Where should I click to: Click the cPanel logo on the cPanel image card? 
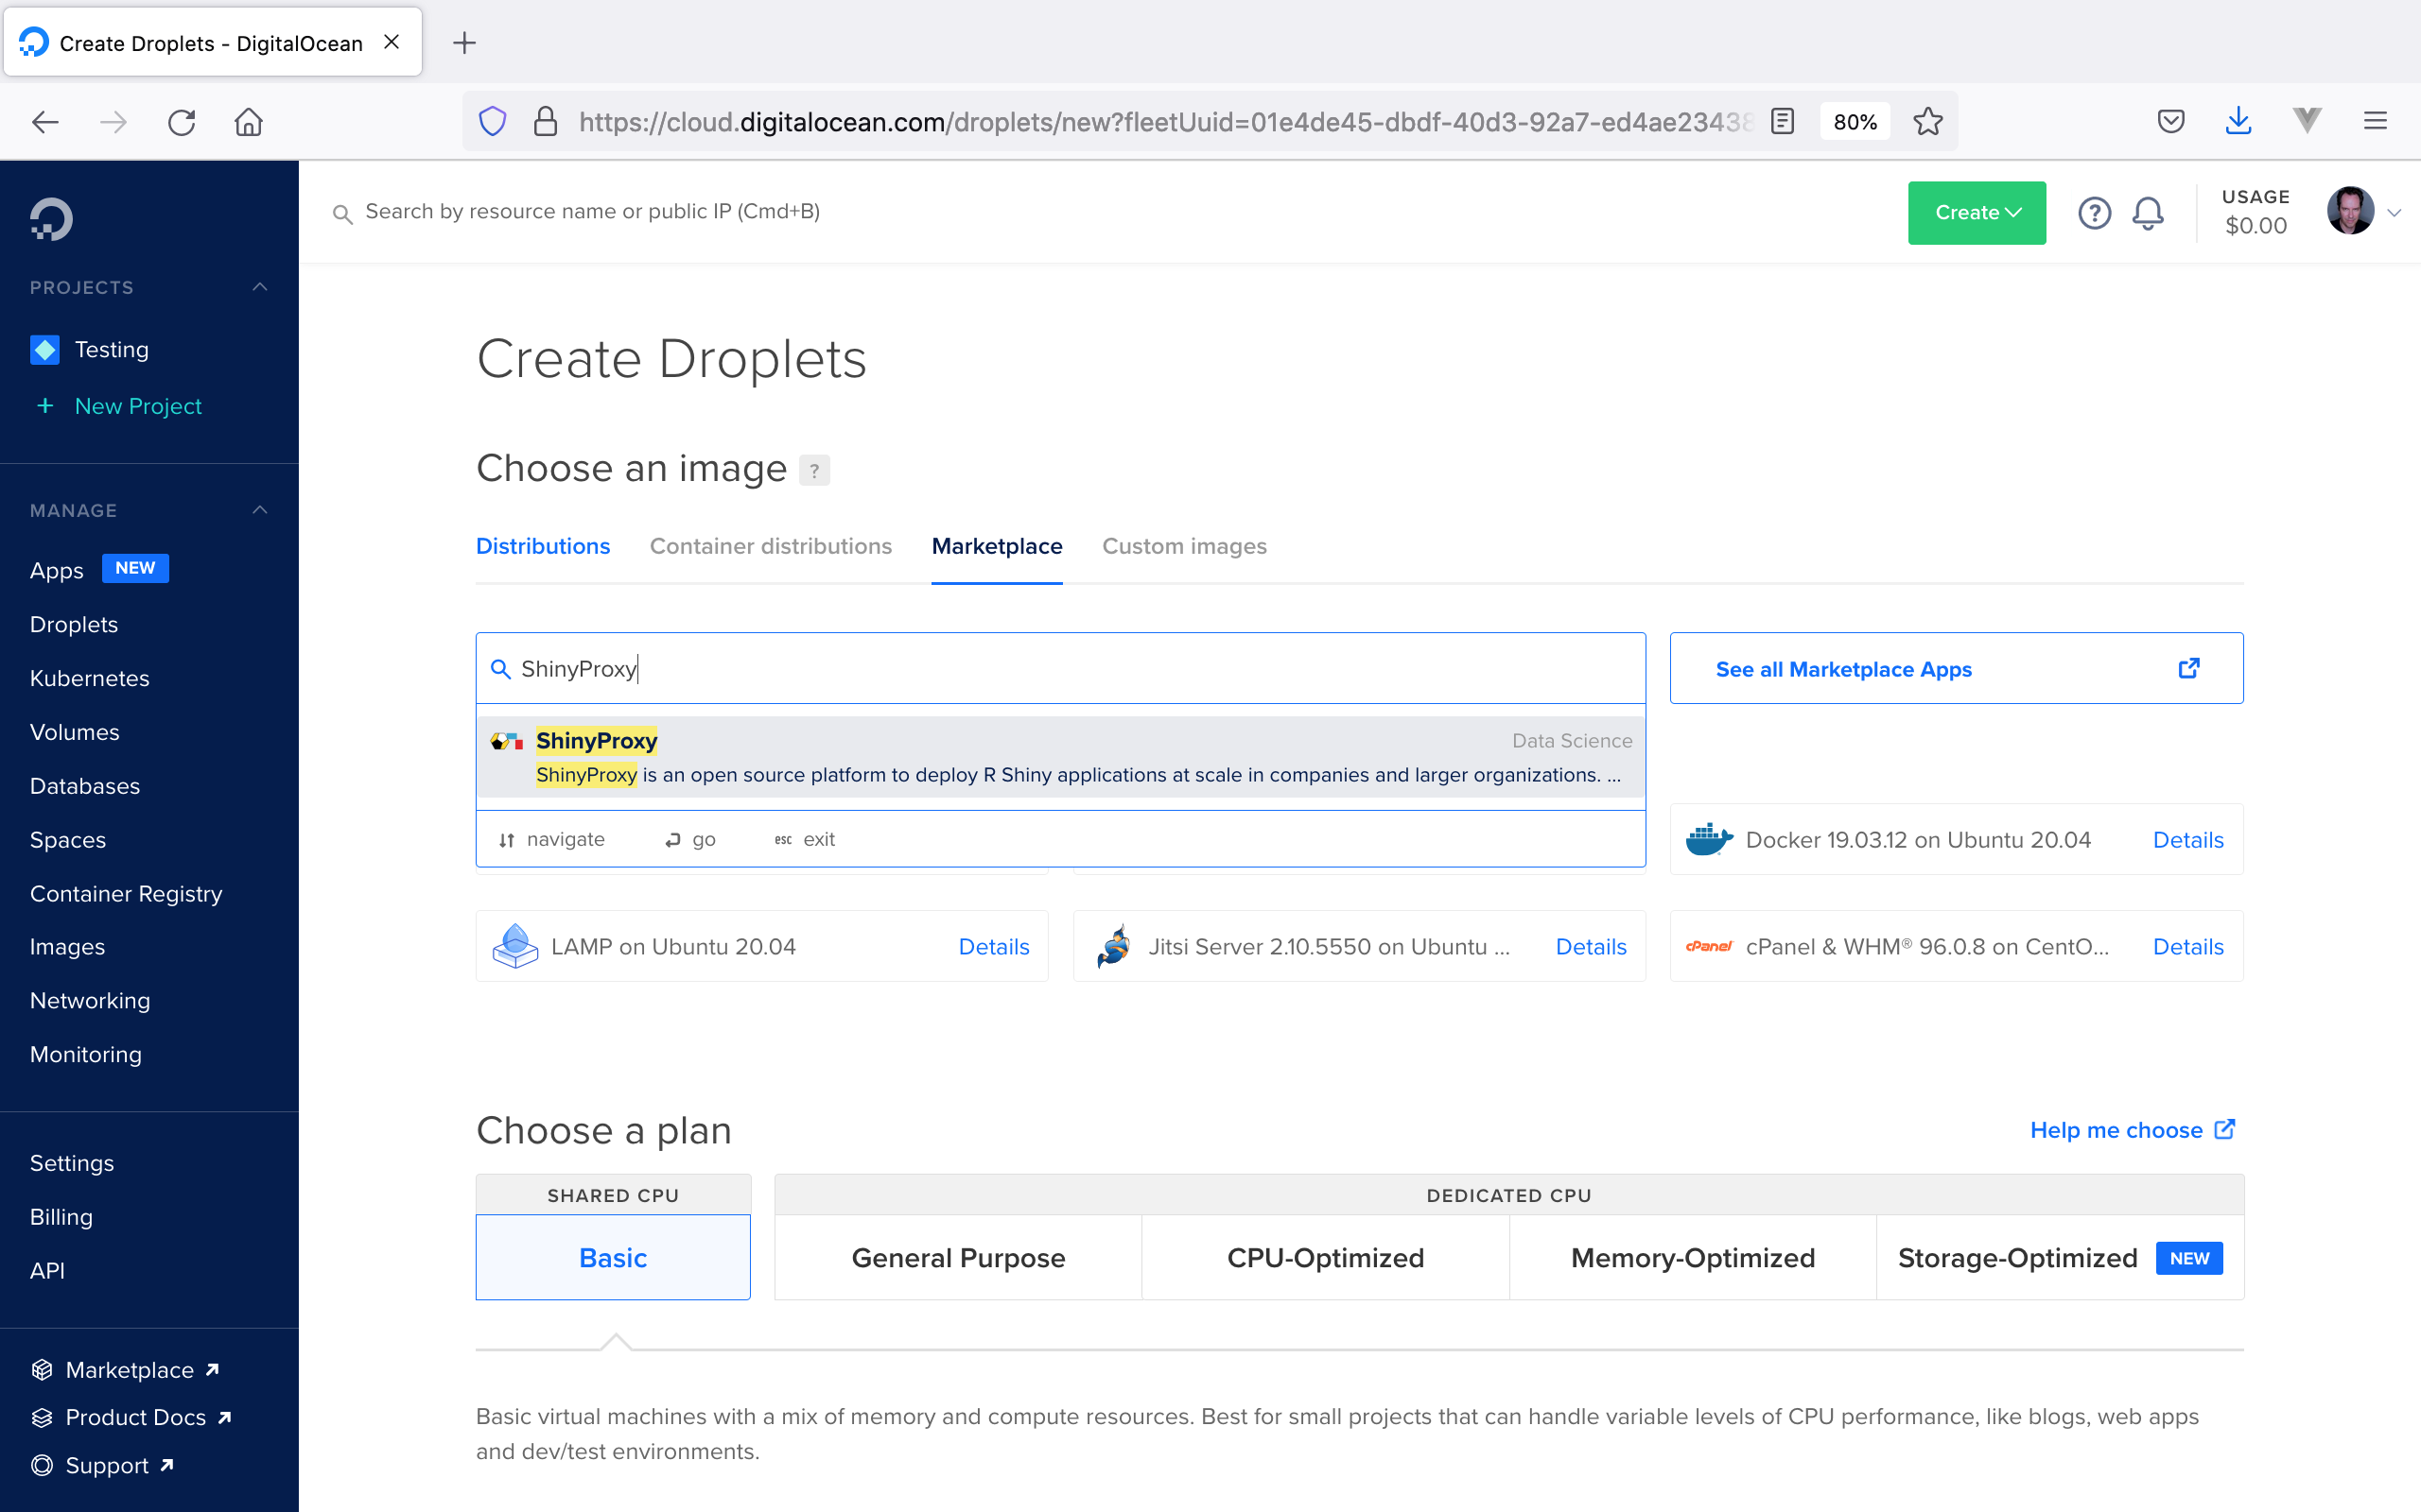point(1710,946)
